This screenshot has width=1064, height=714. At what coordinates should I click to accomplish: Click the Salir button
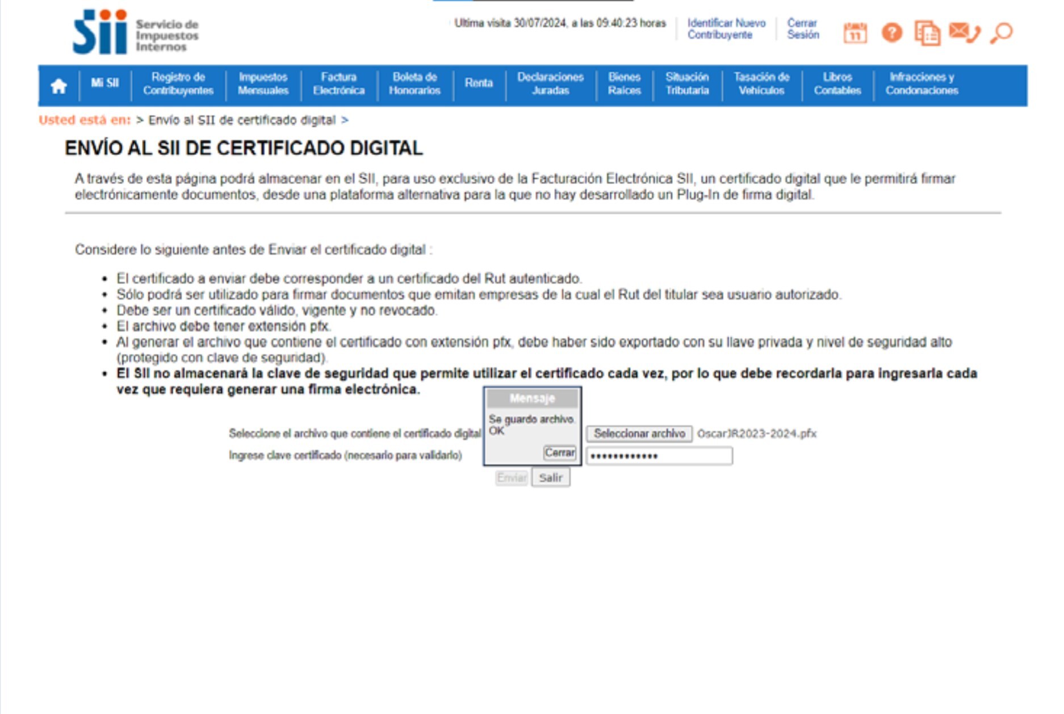point(551,478)
